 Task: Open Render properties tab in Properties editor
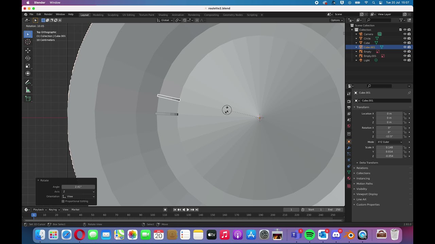349,101
